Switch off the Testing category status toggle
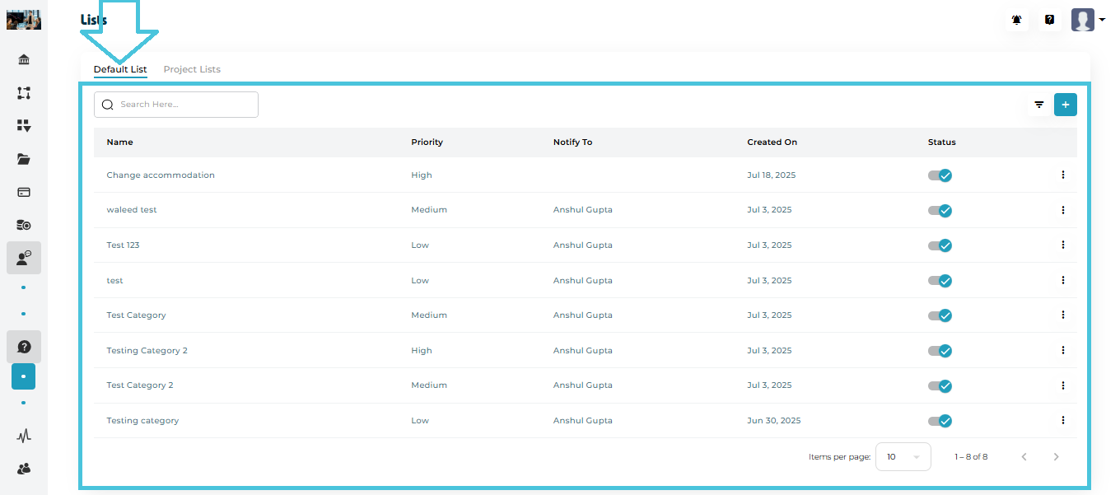 (940, 421)
